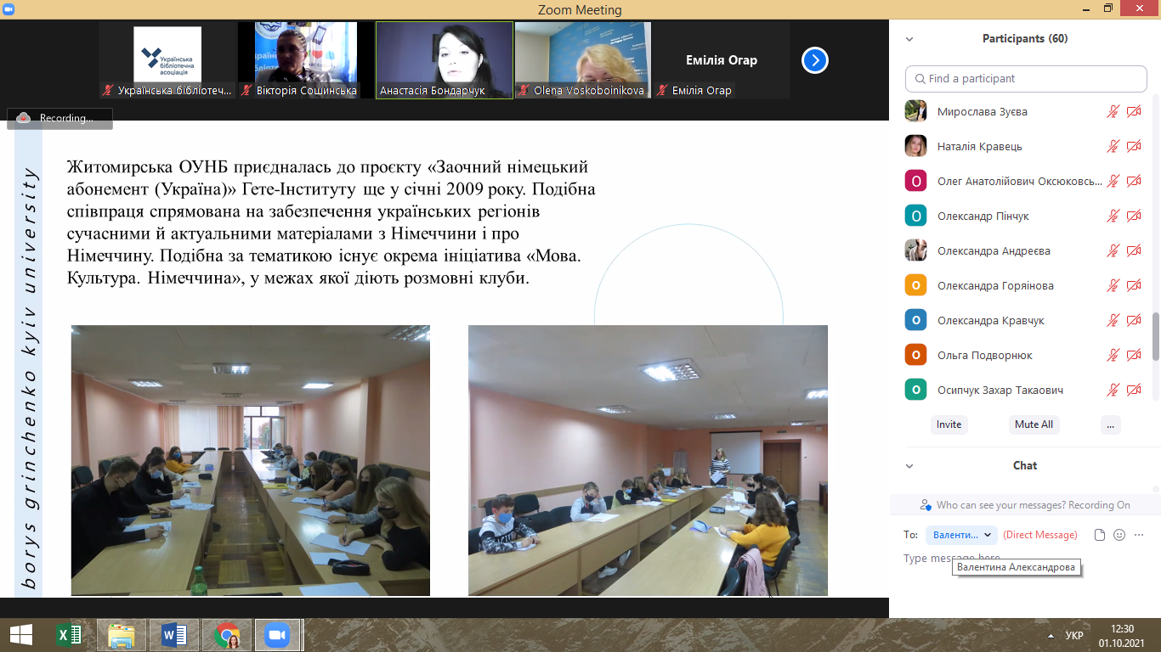The image size is (1161, 652).
Task: Open chat more options ellipsis
Action: point(1139,535)
